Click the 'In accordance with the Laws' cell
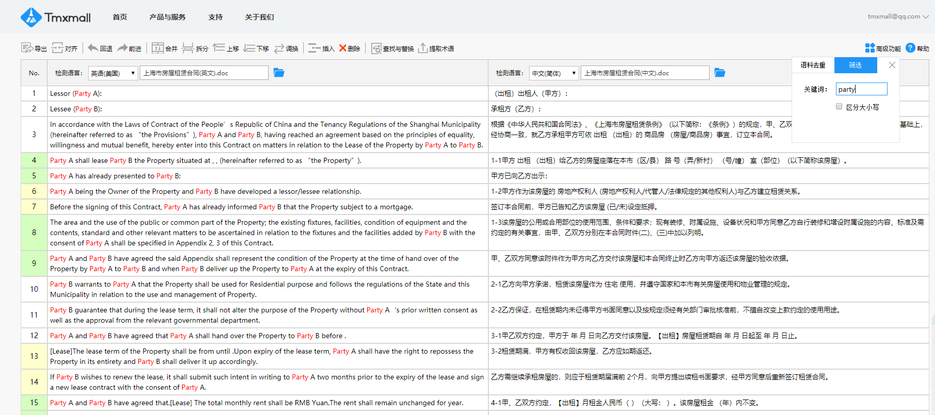 tap(268, 135)
